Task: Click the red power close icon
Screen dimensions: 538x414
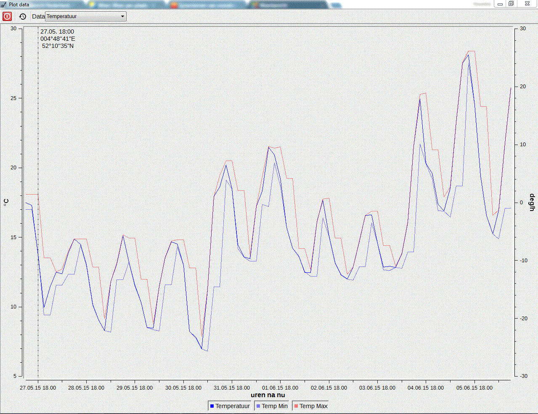Action: pos(7,16)
